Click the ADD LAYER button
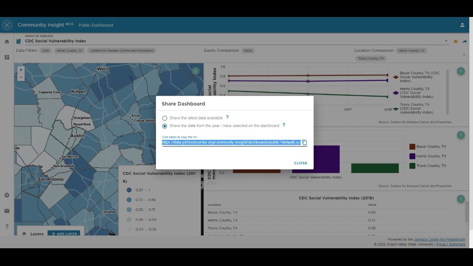473x266 pixels. [64, 234]
